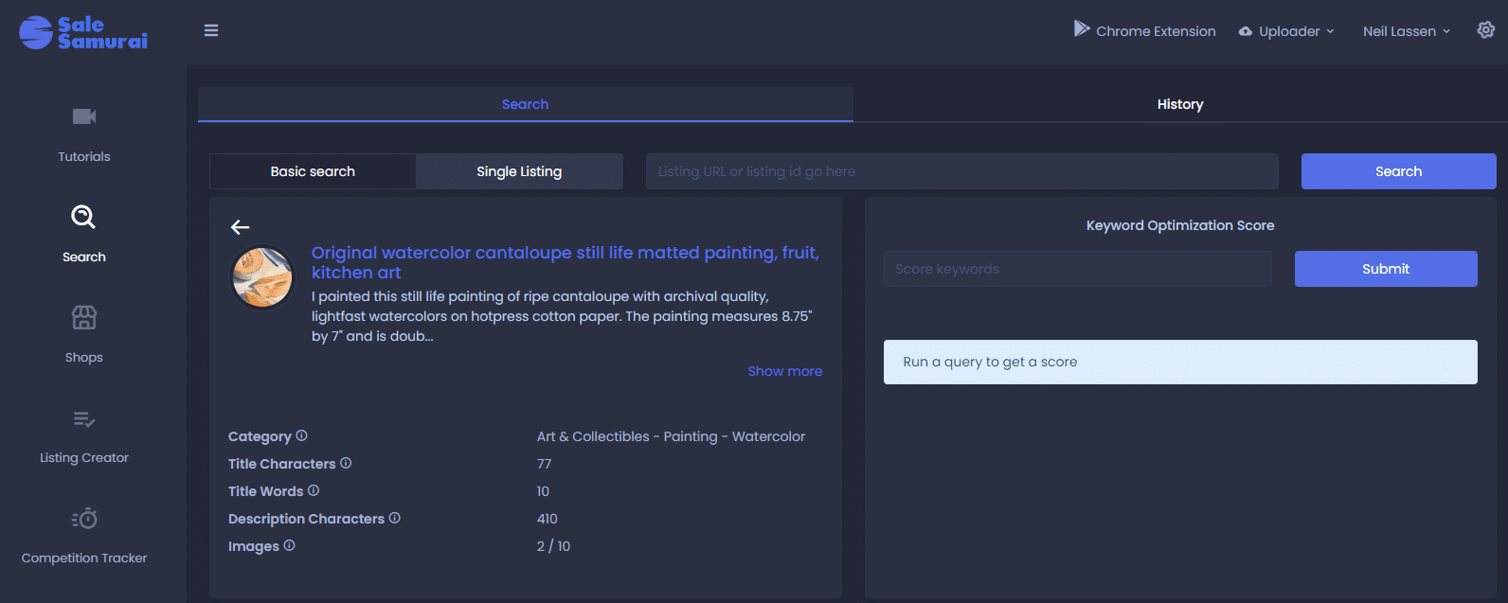1508x603 pixels.
Task: Go back using the left arrow icon
Action: [241, 227]
